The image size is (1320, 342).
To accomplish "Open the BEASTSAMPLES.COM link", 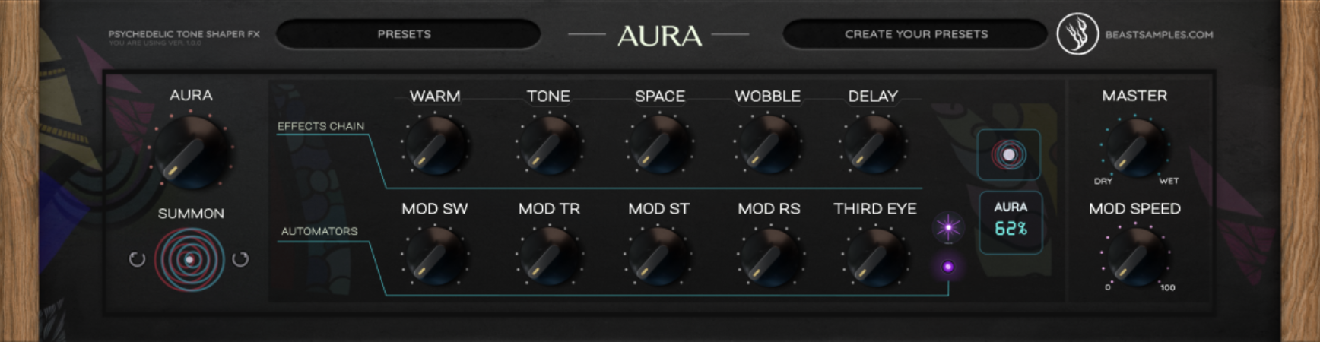I will [x=1159, y=35].
